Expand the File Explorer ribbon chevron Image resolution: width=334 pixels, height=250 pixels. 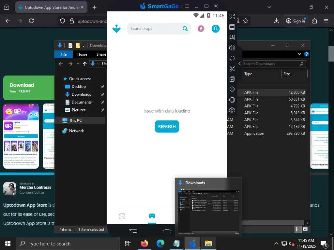(x=299, y=54)
